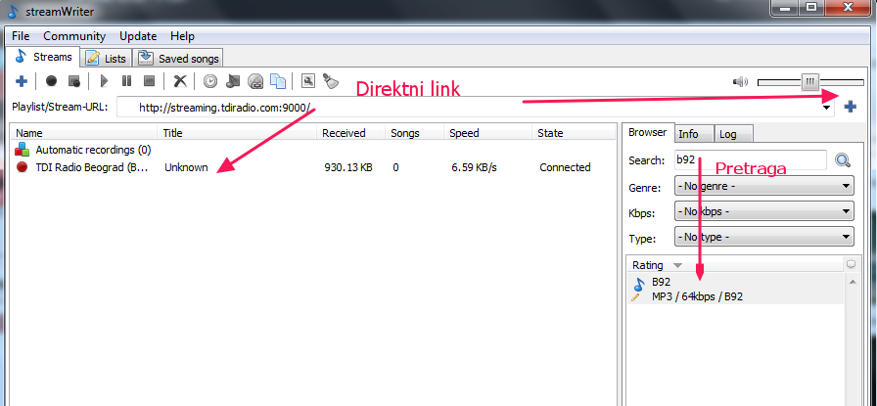Screen dimensions: 877x406
Task: Select the Browser tab in right panel
Action: tap(648, 132)
